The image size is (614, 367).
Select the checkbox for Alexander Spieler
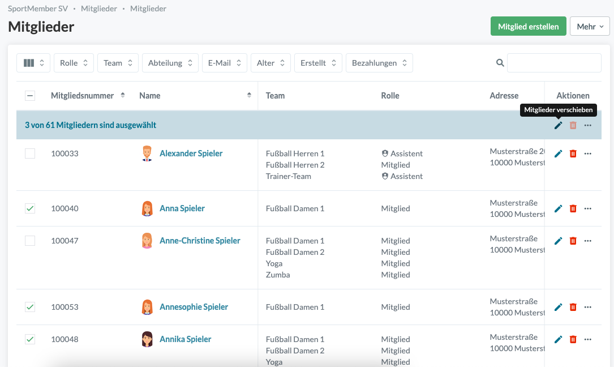[x=30, y=153]
